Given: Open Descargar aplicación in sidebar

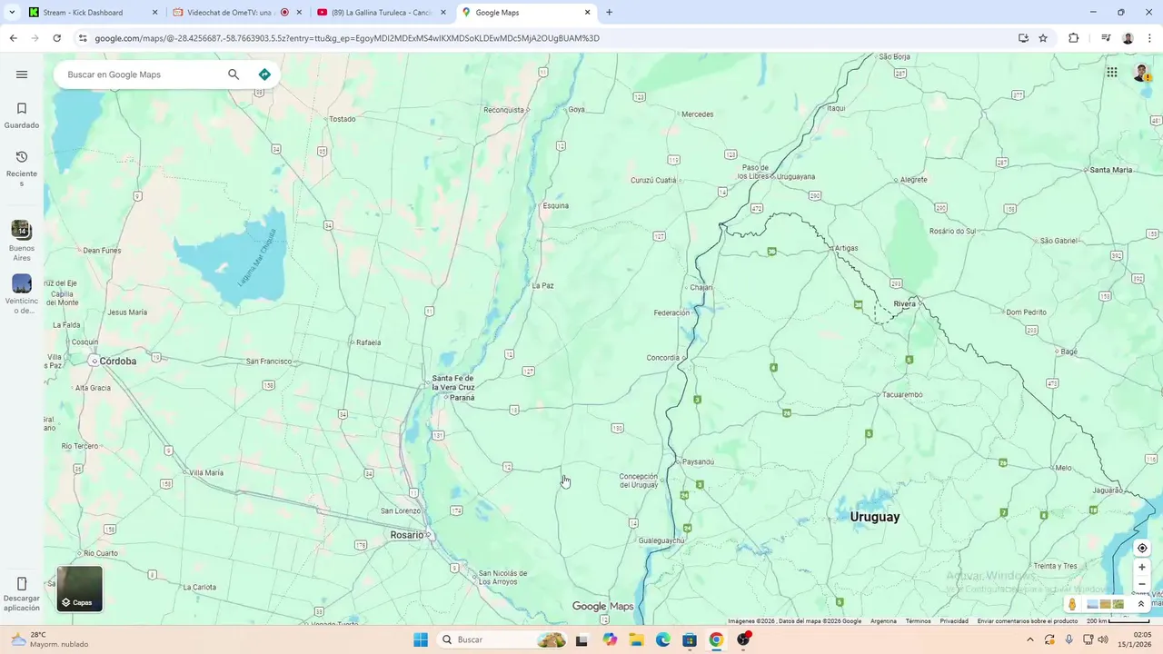Looking at the screenshot, I should (x=22, y=594).
